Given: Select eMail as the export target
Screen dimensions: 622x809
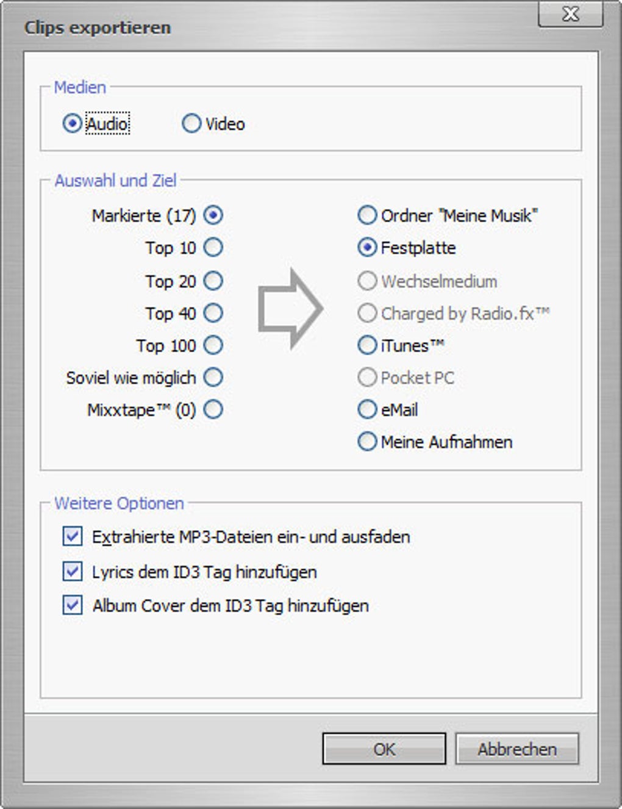Looking at the screenshot, I should pos(367,409).
